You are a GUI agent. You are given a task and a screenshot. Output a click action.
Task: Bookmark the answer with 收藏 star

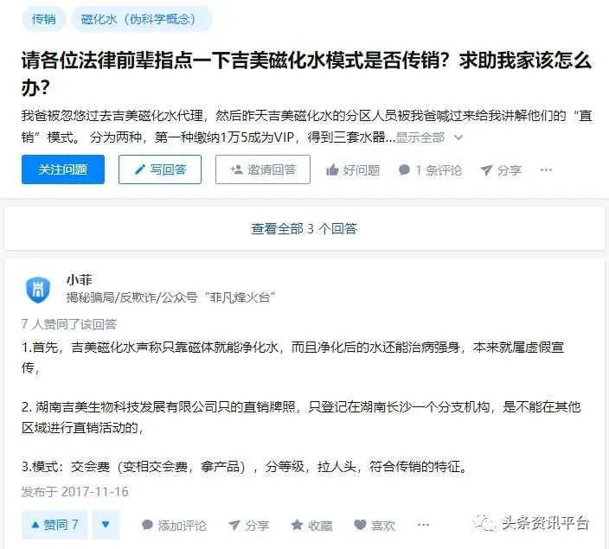311,525
